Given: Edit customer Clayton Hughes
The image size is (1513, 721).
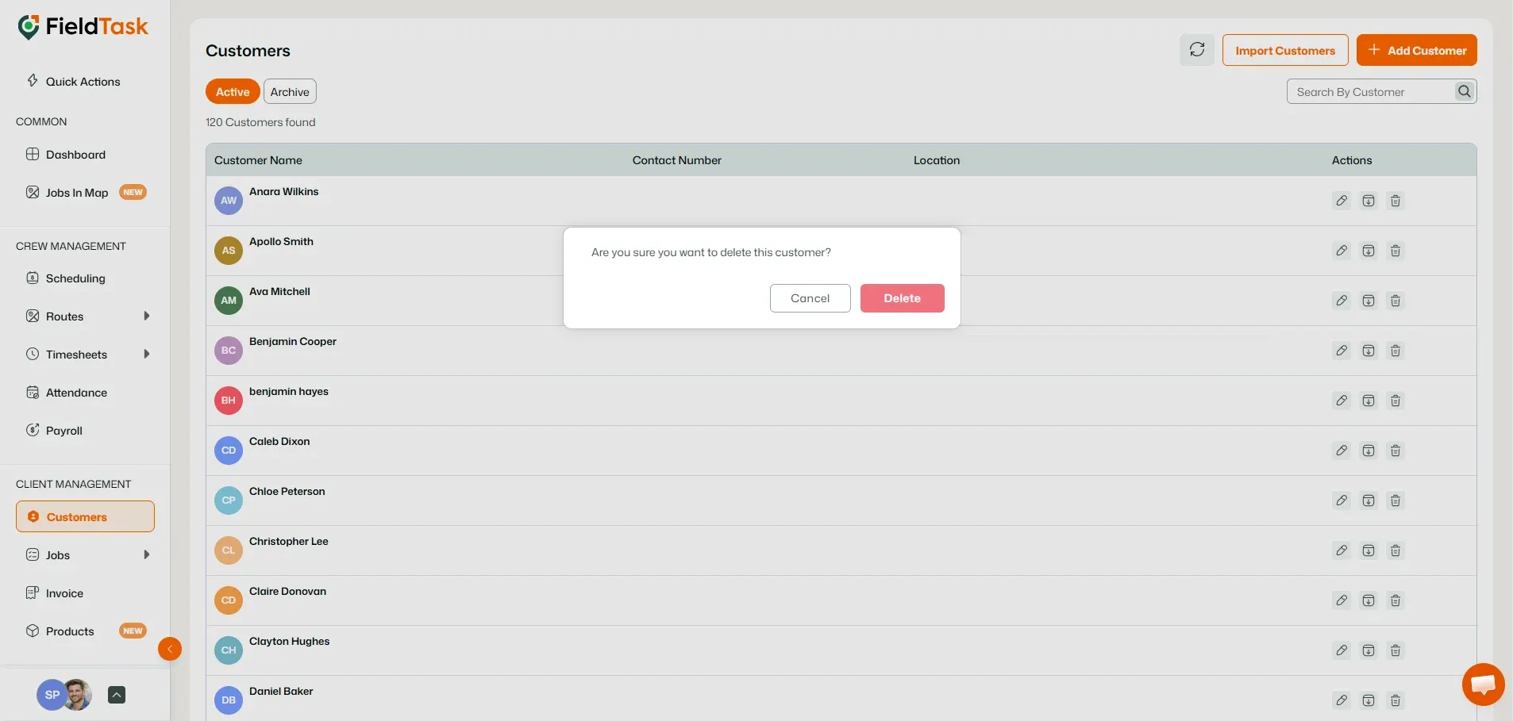Looking at the screenshot, I should (1342, 650).
